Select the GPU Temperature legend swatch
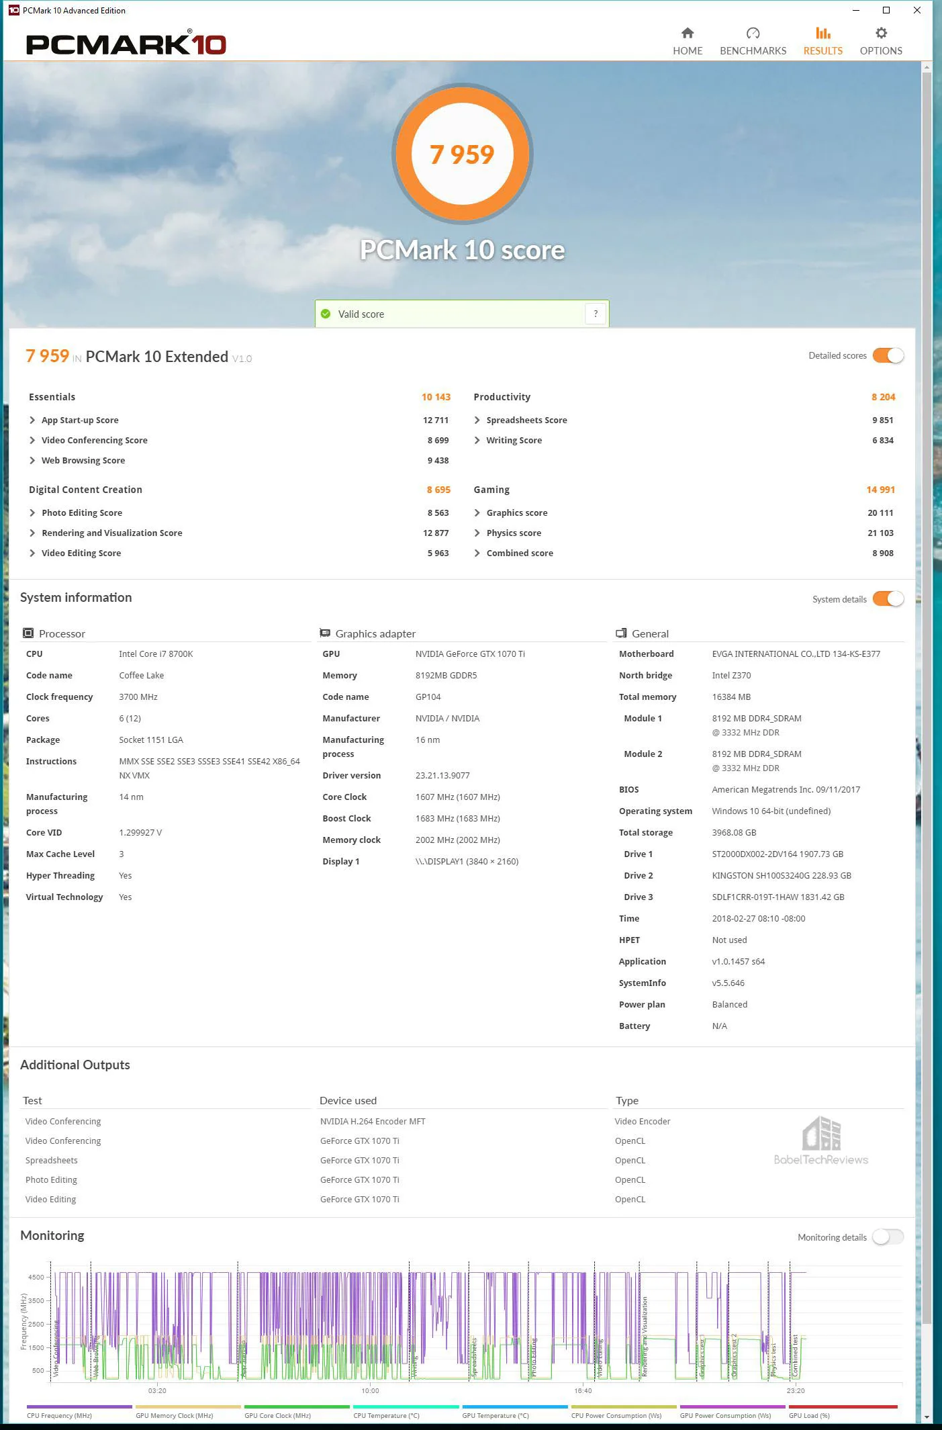Screen dimensions: 942x1430 coord(515,1406)
